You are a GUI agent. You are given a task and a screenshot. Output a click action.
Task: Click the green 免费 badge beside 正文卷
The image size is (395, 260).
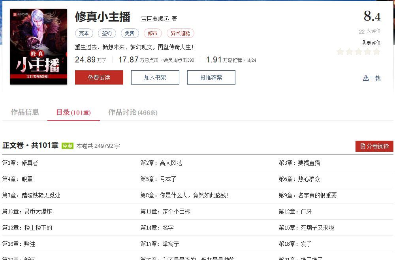point(68,146)
